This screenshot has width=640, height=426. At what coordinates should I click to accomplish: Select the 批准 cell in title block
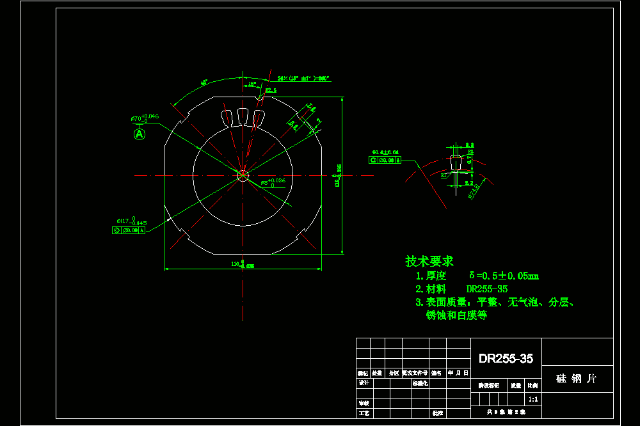tap(438, 413)
